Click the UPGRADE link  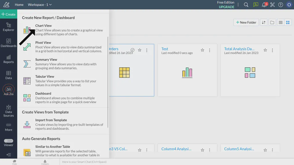click(226, 7)
